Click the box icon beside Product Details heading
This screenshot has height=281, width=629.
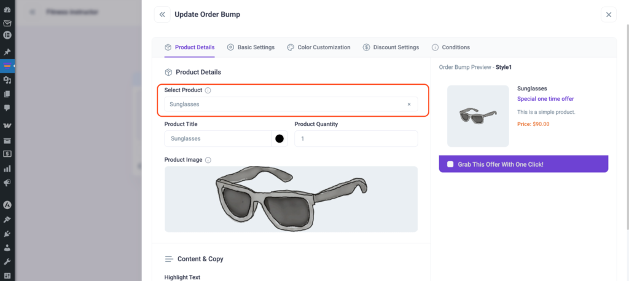(x=168, y=73)
